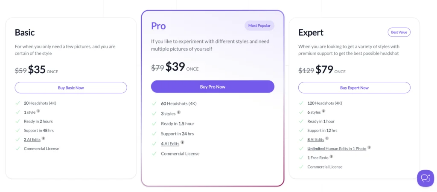This screenshot has height=192, width=437.
Task: Open the '2 AI Edits' link in Basic
Action: [x=32, y=139]
